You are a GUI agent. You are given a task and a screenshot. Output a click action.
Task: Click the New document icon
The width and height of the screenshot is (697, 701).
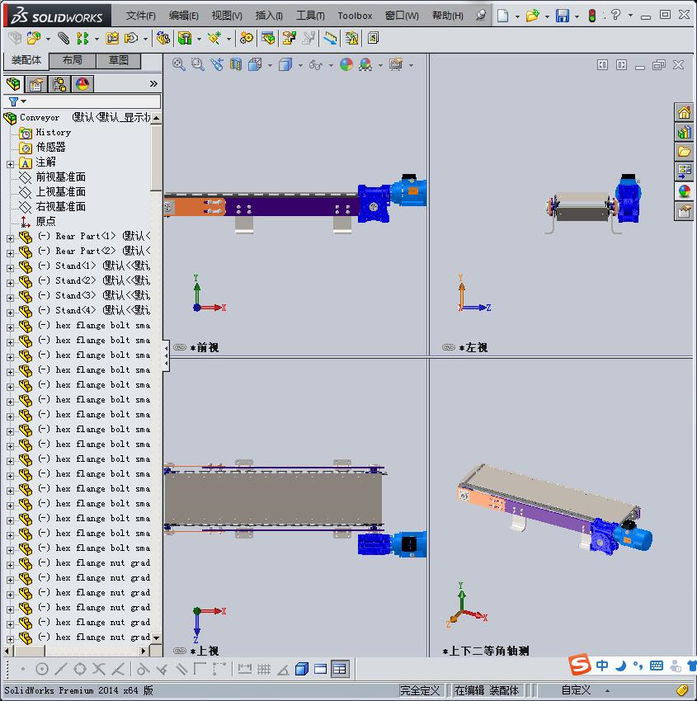click(x=503, y=16)
